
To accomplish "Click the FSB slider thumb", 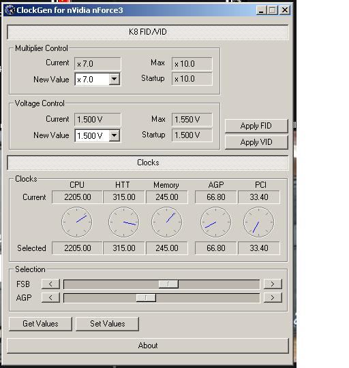I will (x=168, y=284).
